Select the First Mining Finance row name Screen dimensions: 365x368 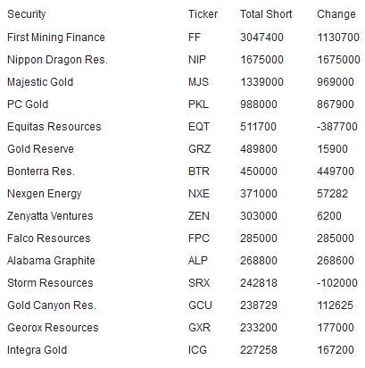point(56,38)
